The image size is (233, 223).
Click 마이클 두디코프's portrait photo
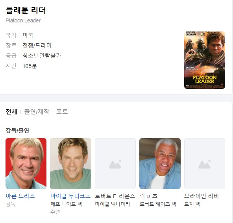pos(70,164)
